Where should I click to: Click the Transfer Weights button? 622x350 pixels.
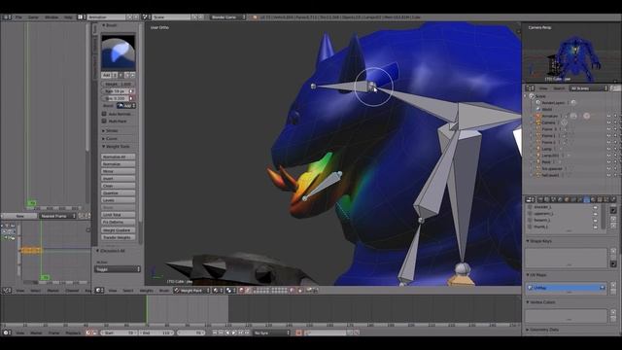coord(119,237)
